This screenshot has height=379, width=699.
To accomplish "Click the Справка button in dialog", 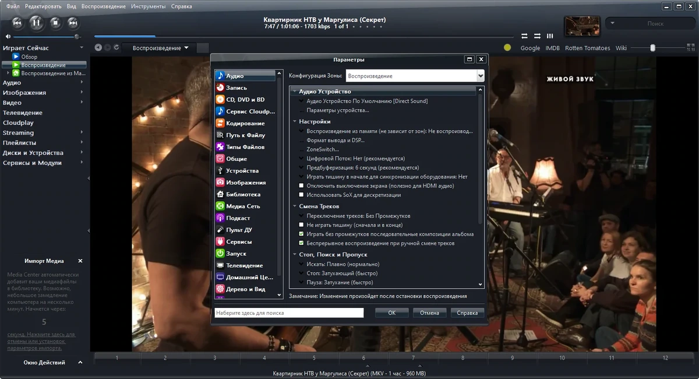I will (468, 313).
